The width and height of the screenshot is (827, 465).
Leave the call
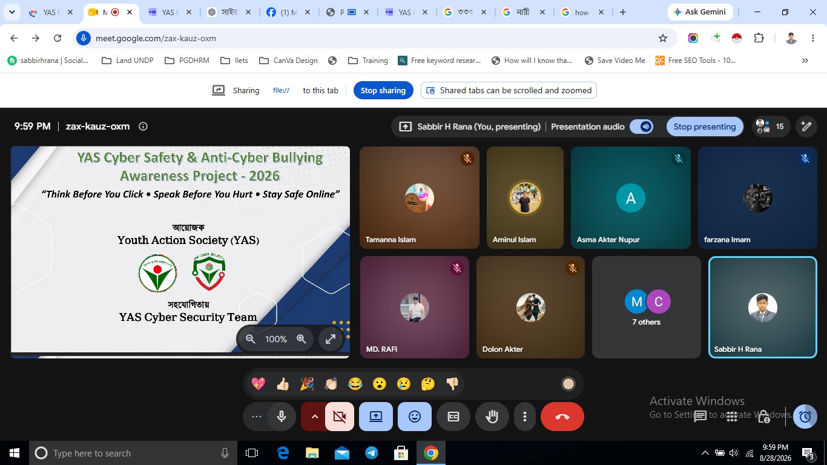click(562, 417)
